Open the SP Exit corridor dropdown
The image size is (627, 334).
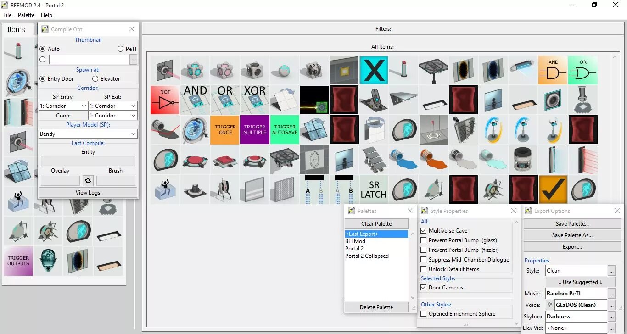click(113, 106)
